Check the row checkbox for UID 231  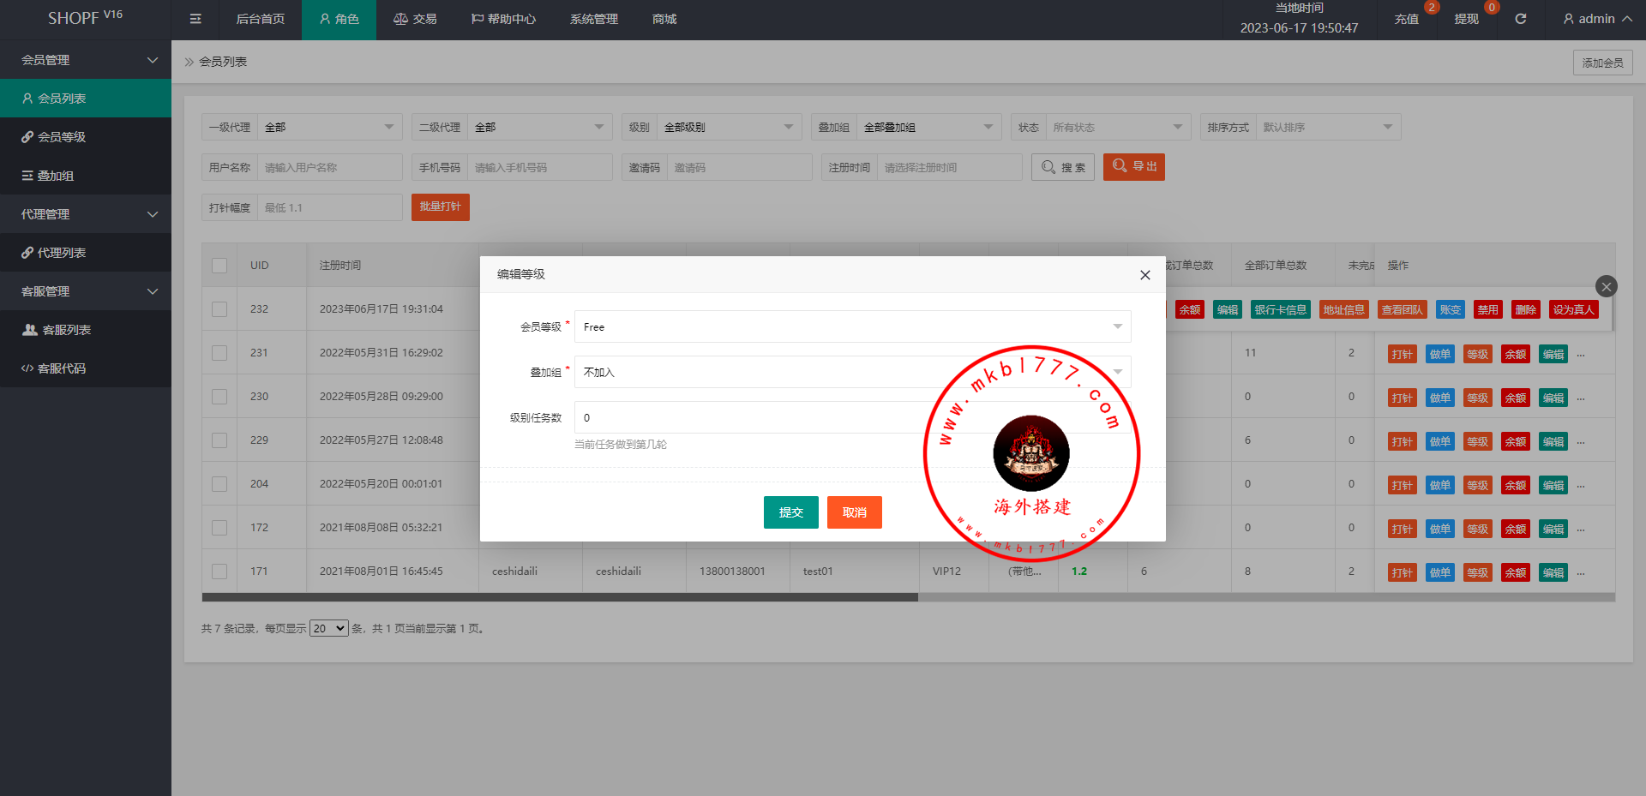click(x=219, y=353)
